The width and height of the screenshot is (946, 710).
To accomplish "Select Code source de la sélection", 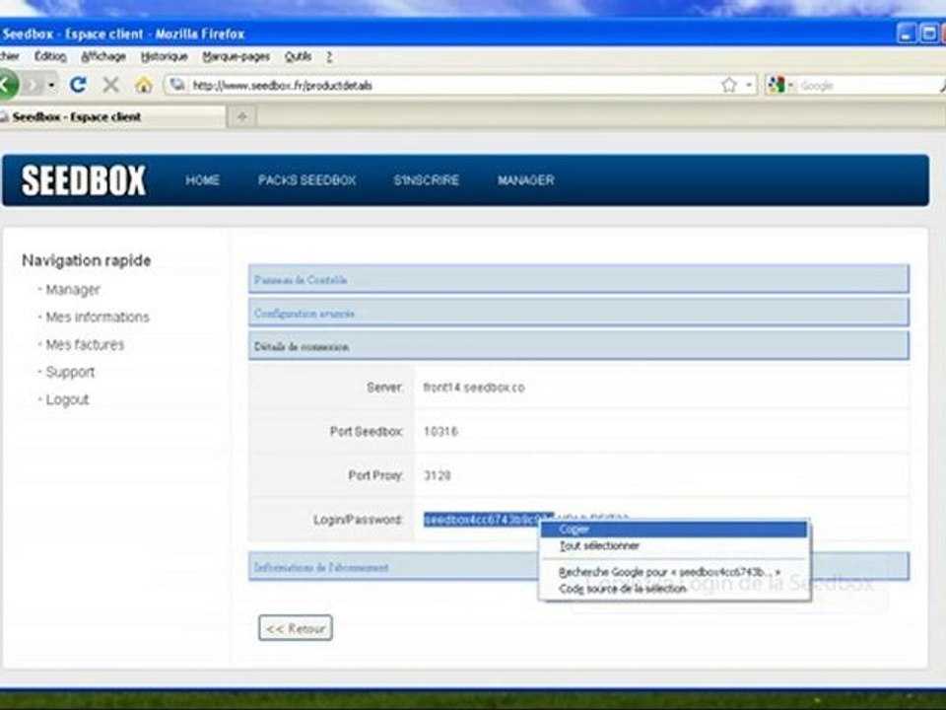I will click(673, 588).
